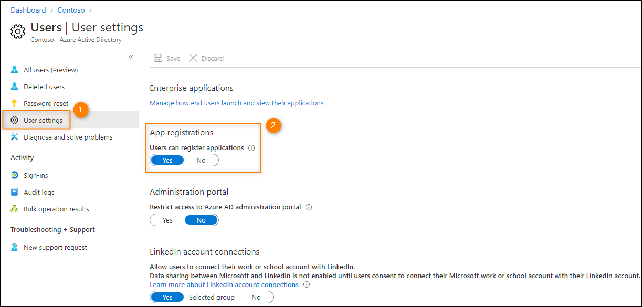
Task: Set Restrict access to Azure AD portal to No
Action: click(x=201, y=220)
